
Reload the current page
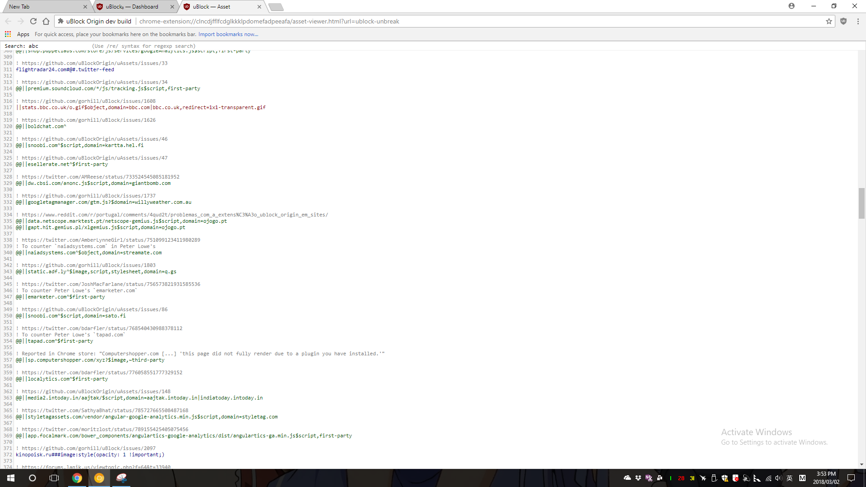click(x=33, y=21)
